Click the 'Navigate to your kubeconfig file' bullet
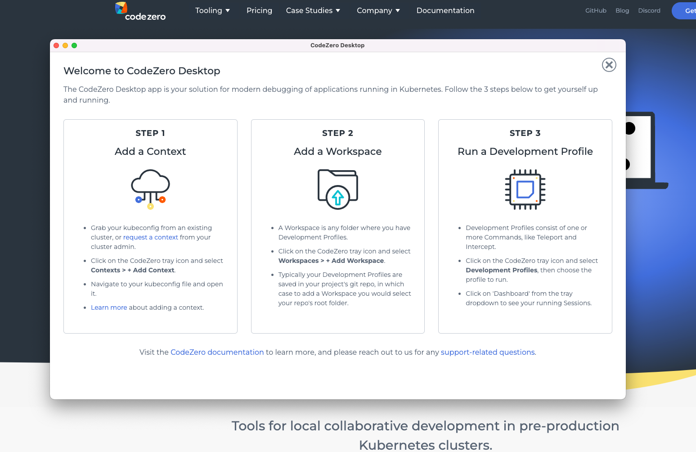The height and width of the screenshot is (452, 696). coord(157,289)
